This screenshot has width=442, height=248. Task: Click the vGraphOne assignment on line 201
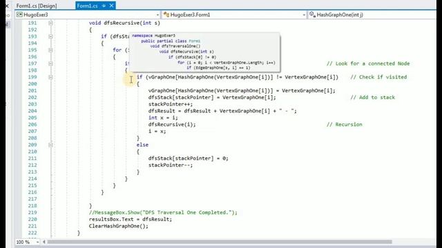coord(242,90)
